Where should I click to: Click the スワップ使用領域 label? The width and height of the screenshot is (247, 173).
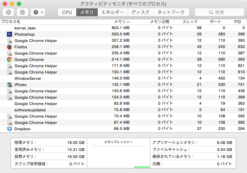point(31,164)
